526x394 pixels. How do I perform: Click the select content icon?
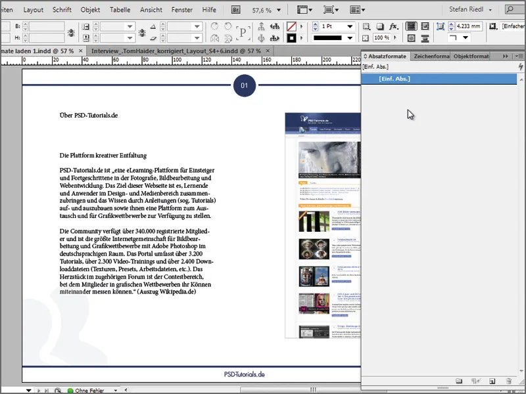click(x=261, y=38)
